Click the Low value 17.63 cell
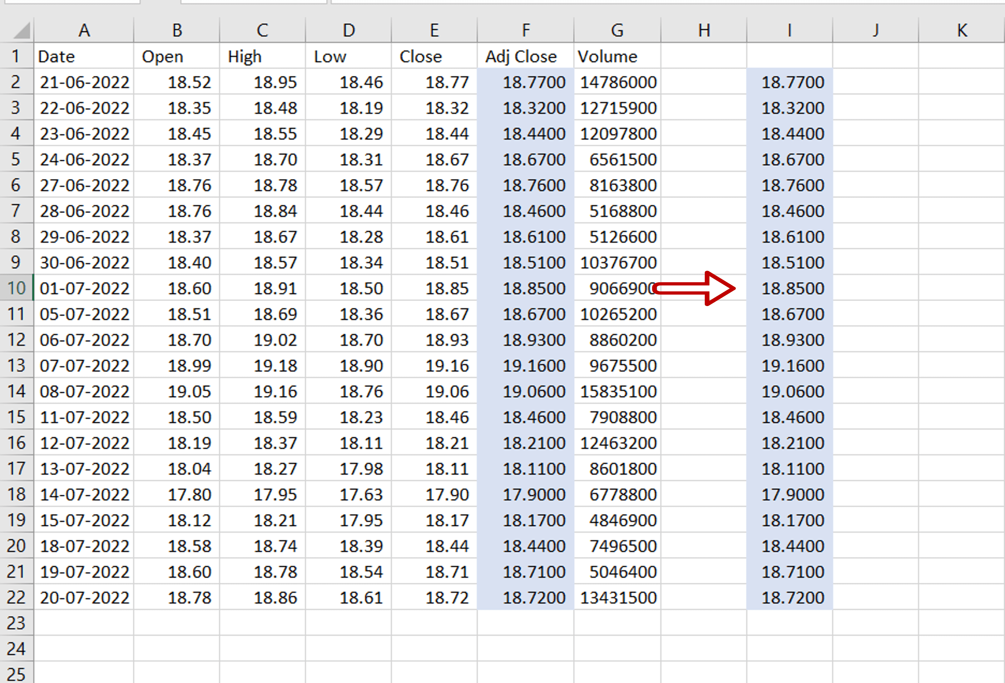 pos(348,494)
